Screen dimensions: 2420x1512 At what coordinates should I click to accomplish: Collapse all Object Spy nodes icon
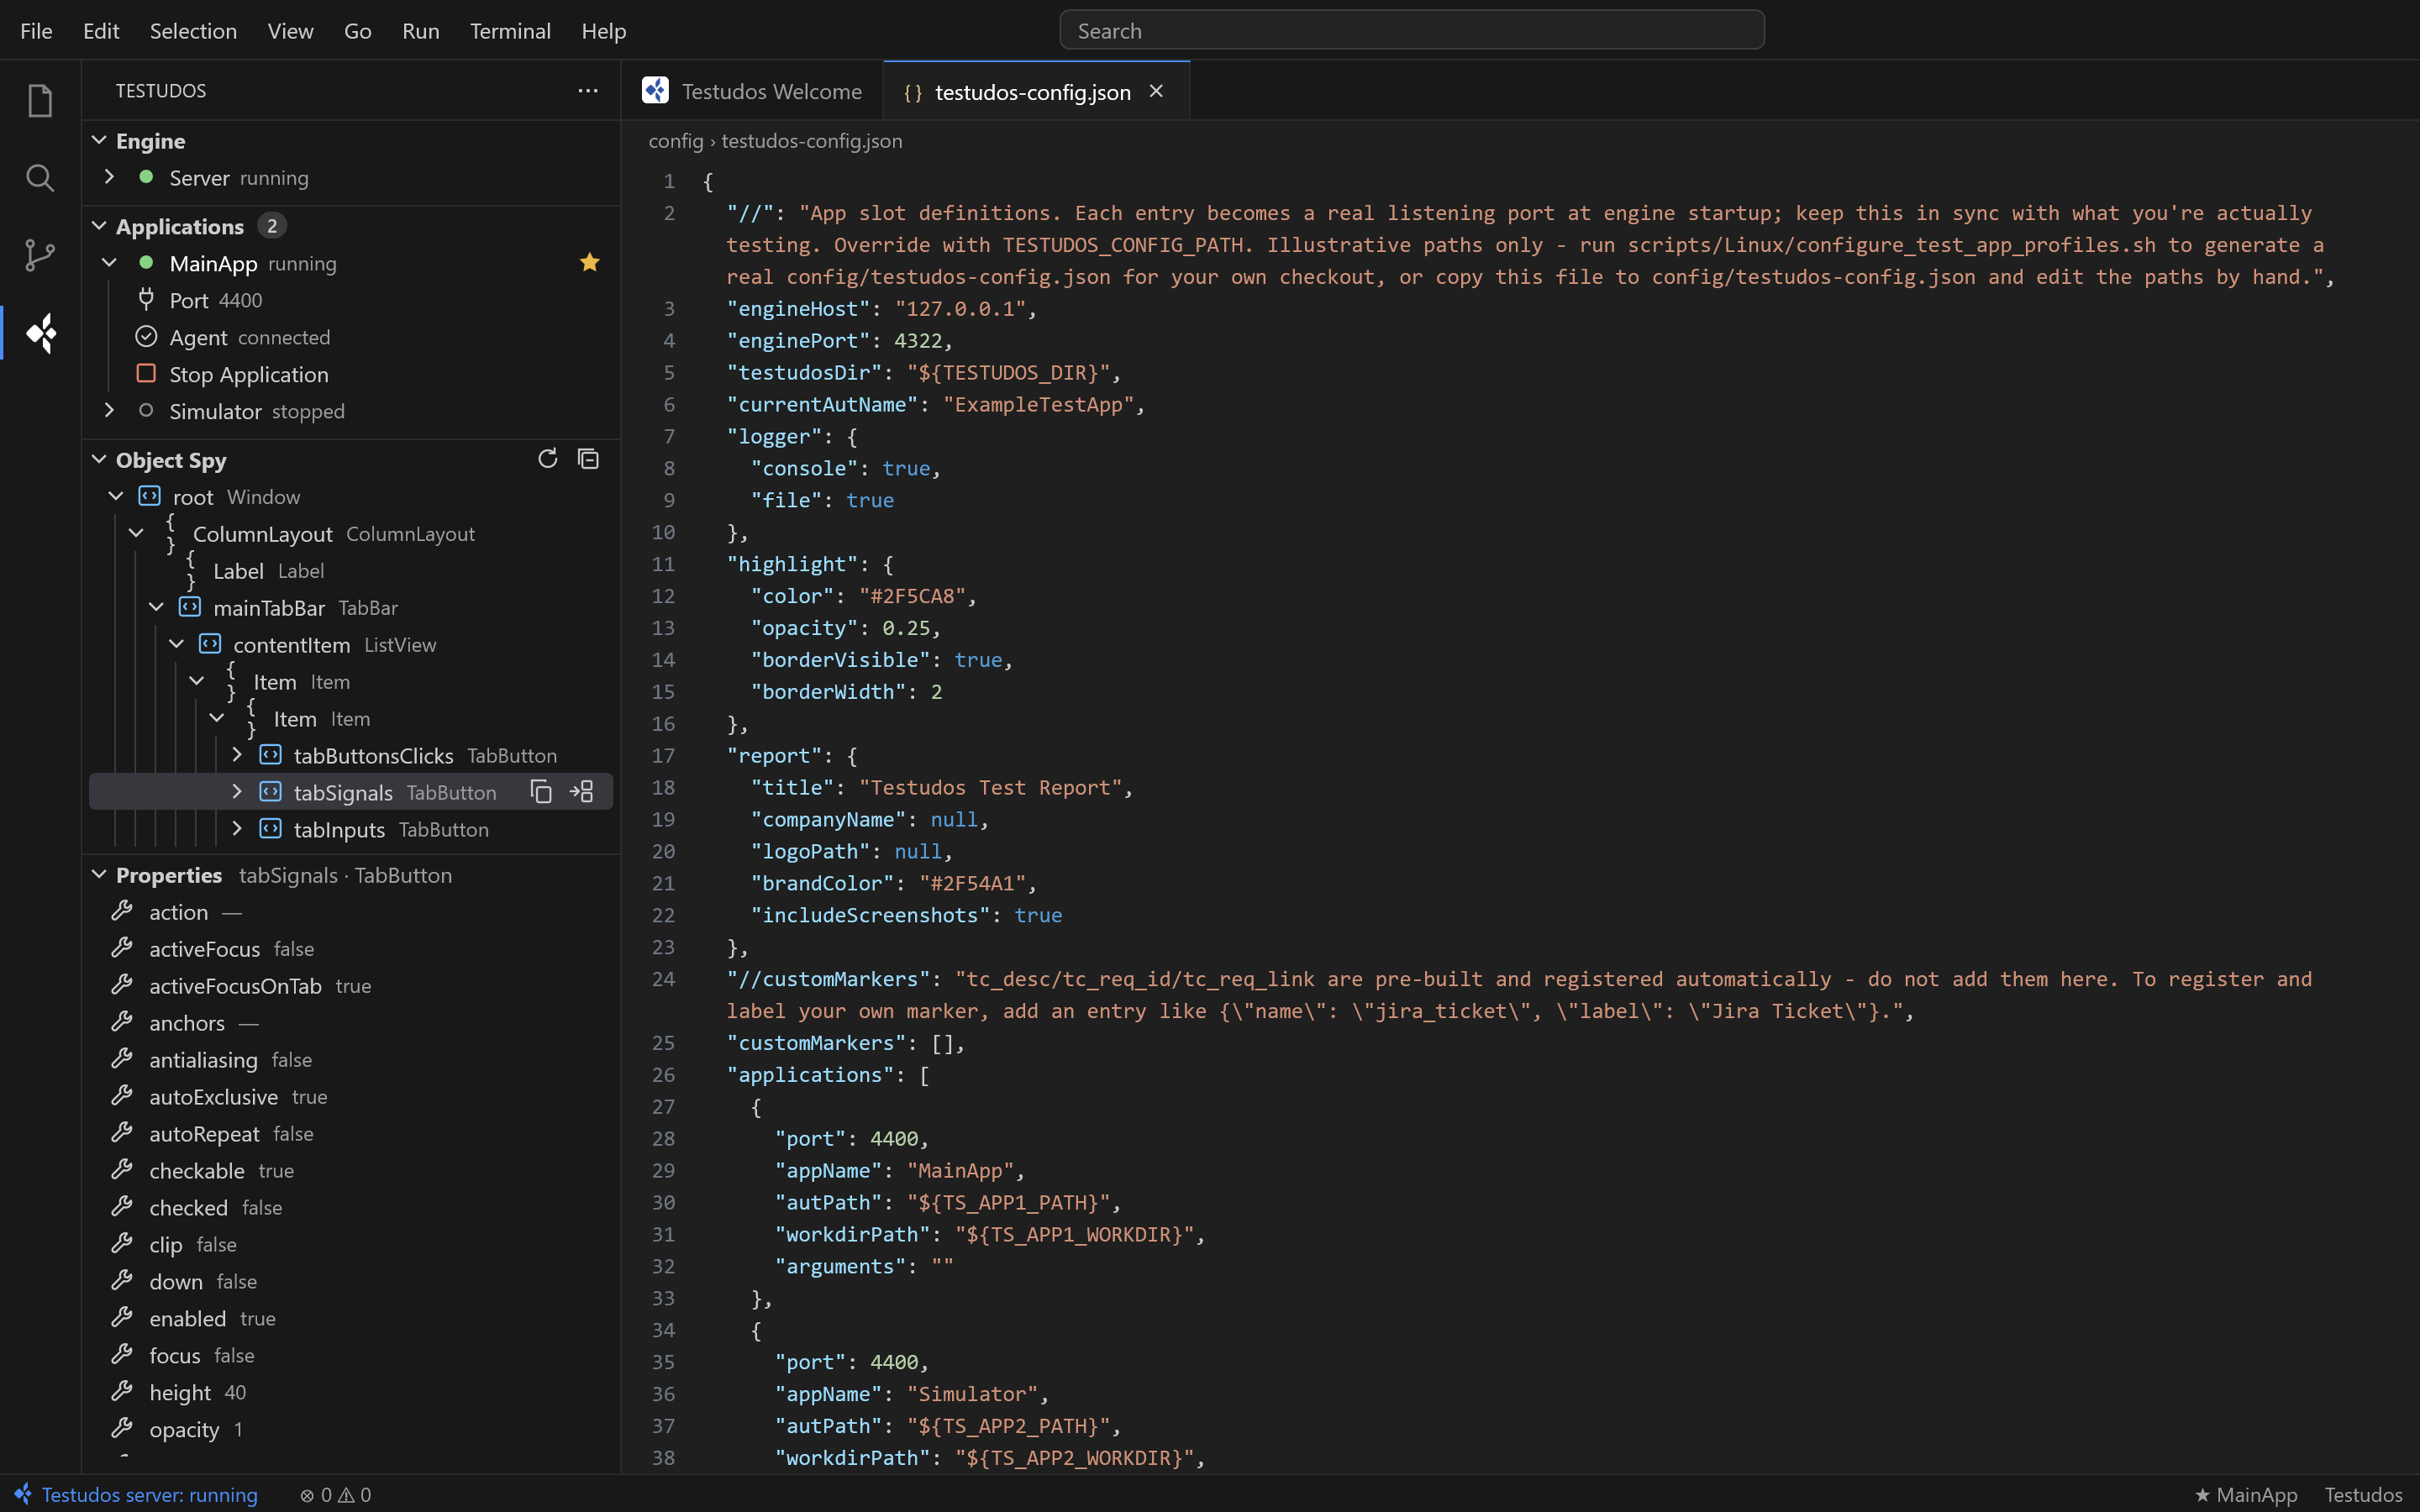click(588, 459)
